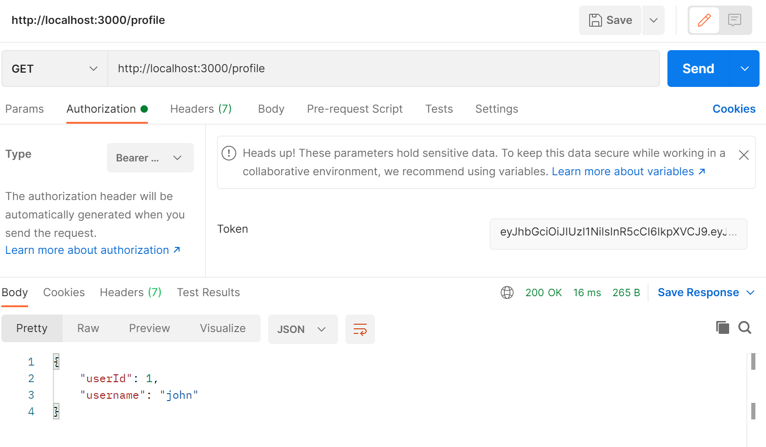Click the 265 B response size
This screenshot has width=766, height=447.
tap(626, 292)
